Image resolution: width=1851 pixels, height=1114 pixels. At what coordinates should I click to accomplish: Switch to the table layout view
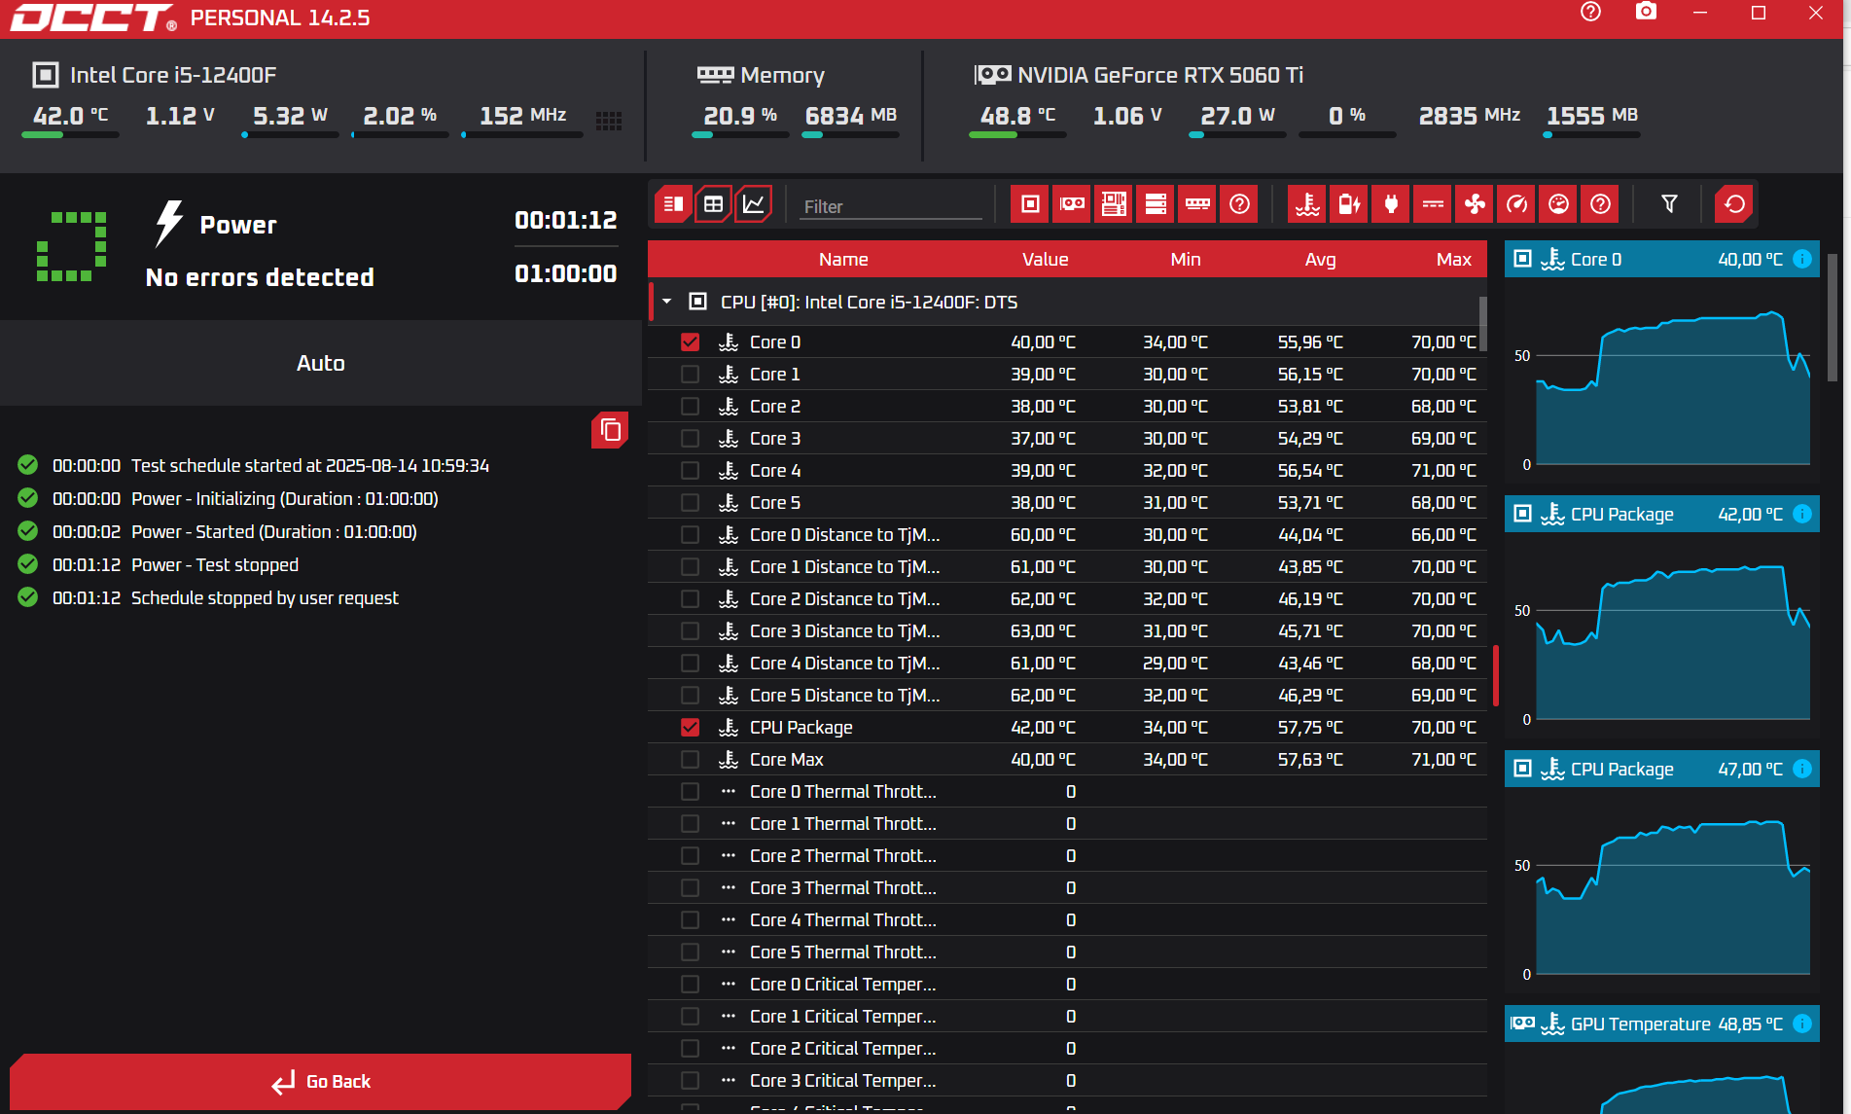point(713,204)
